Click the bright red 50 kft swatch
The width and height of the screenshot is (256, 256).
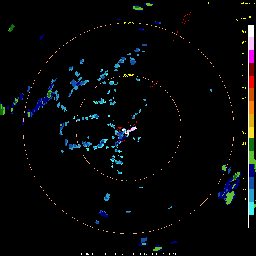pos(251,82)
